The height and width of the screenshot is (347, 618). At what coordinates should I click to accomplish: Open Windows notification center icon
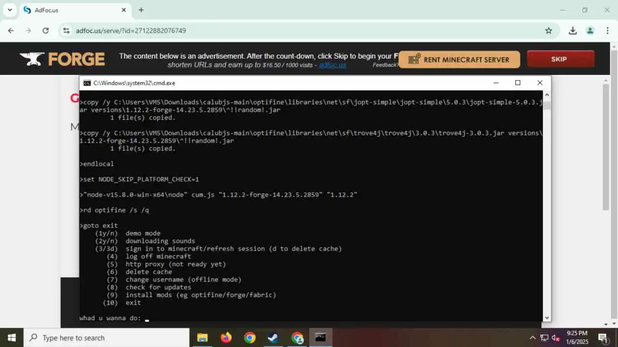[x=603, y=337]
